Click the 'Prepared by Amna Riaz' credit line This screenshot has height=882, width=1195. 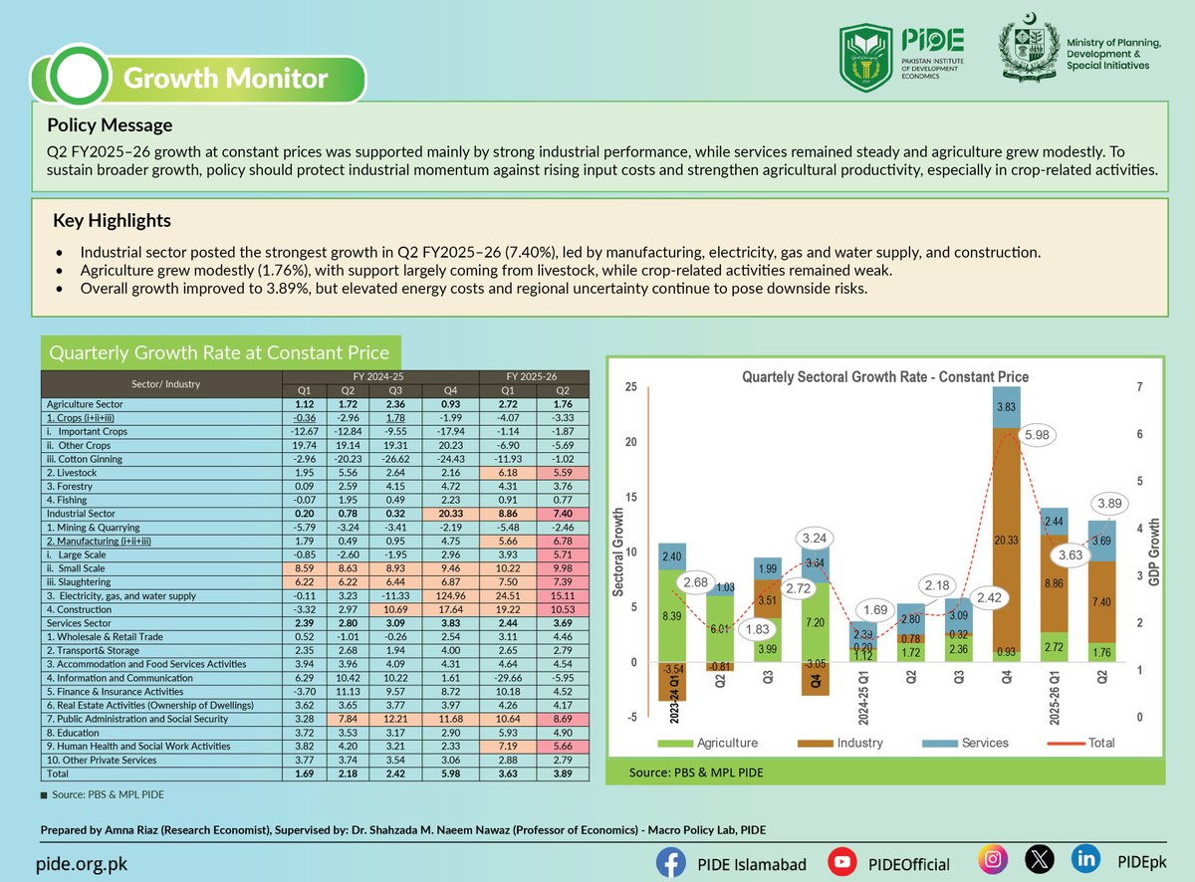click(x=402, y=830)
